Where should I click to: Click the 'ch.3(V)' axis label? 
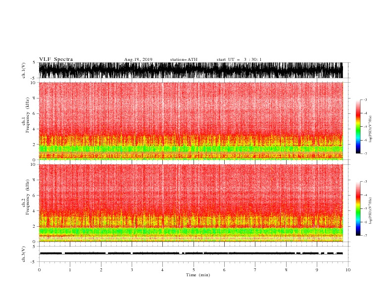(x=24, y=254)
